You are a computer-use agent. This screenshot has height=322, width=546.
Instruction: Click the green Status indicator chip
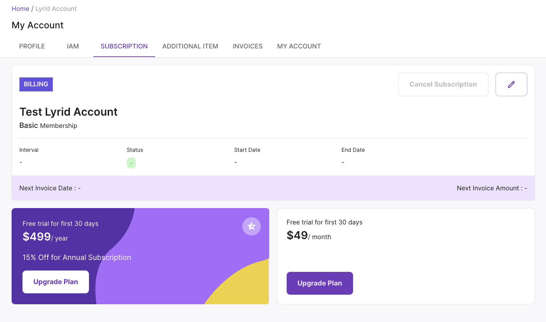click(131, 163)
